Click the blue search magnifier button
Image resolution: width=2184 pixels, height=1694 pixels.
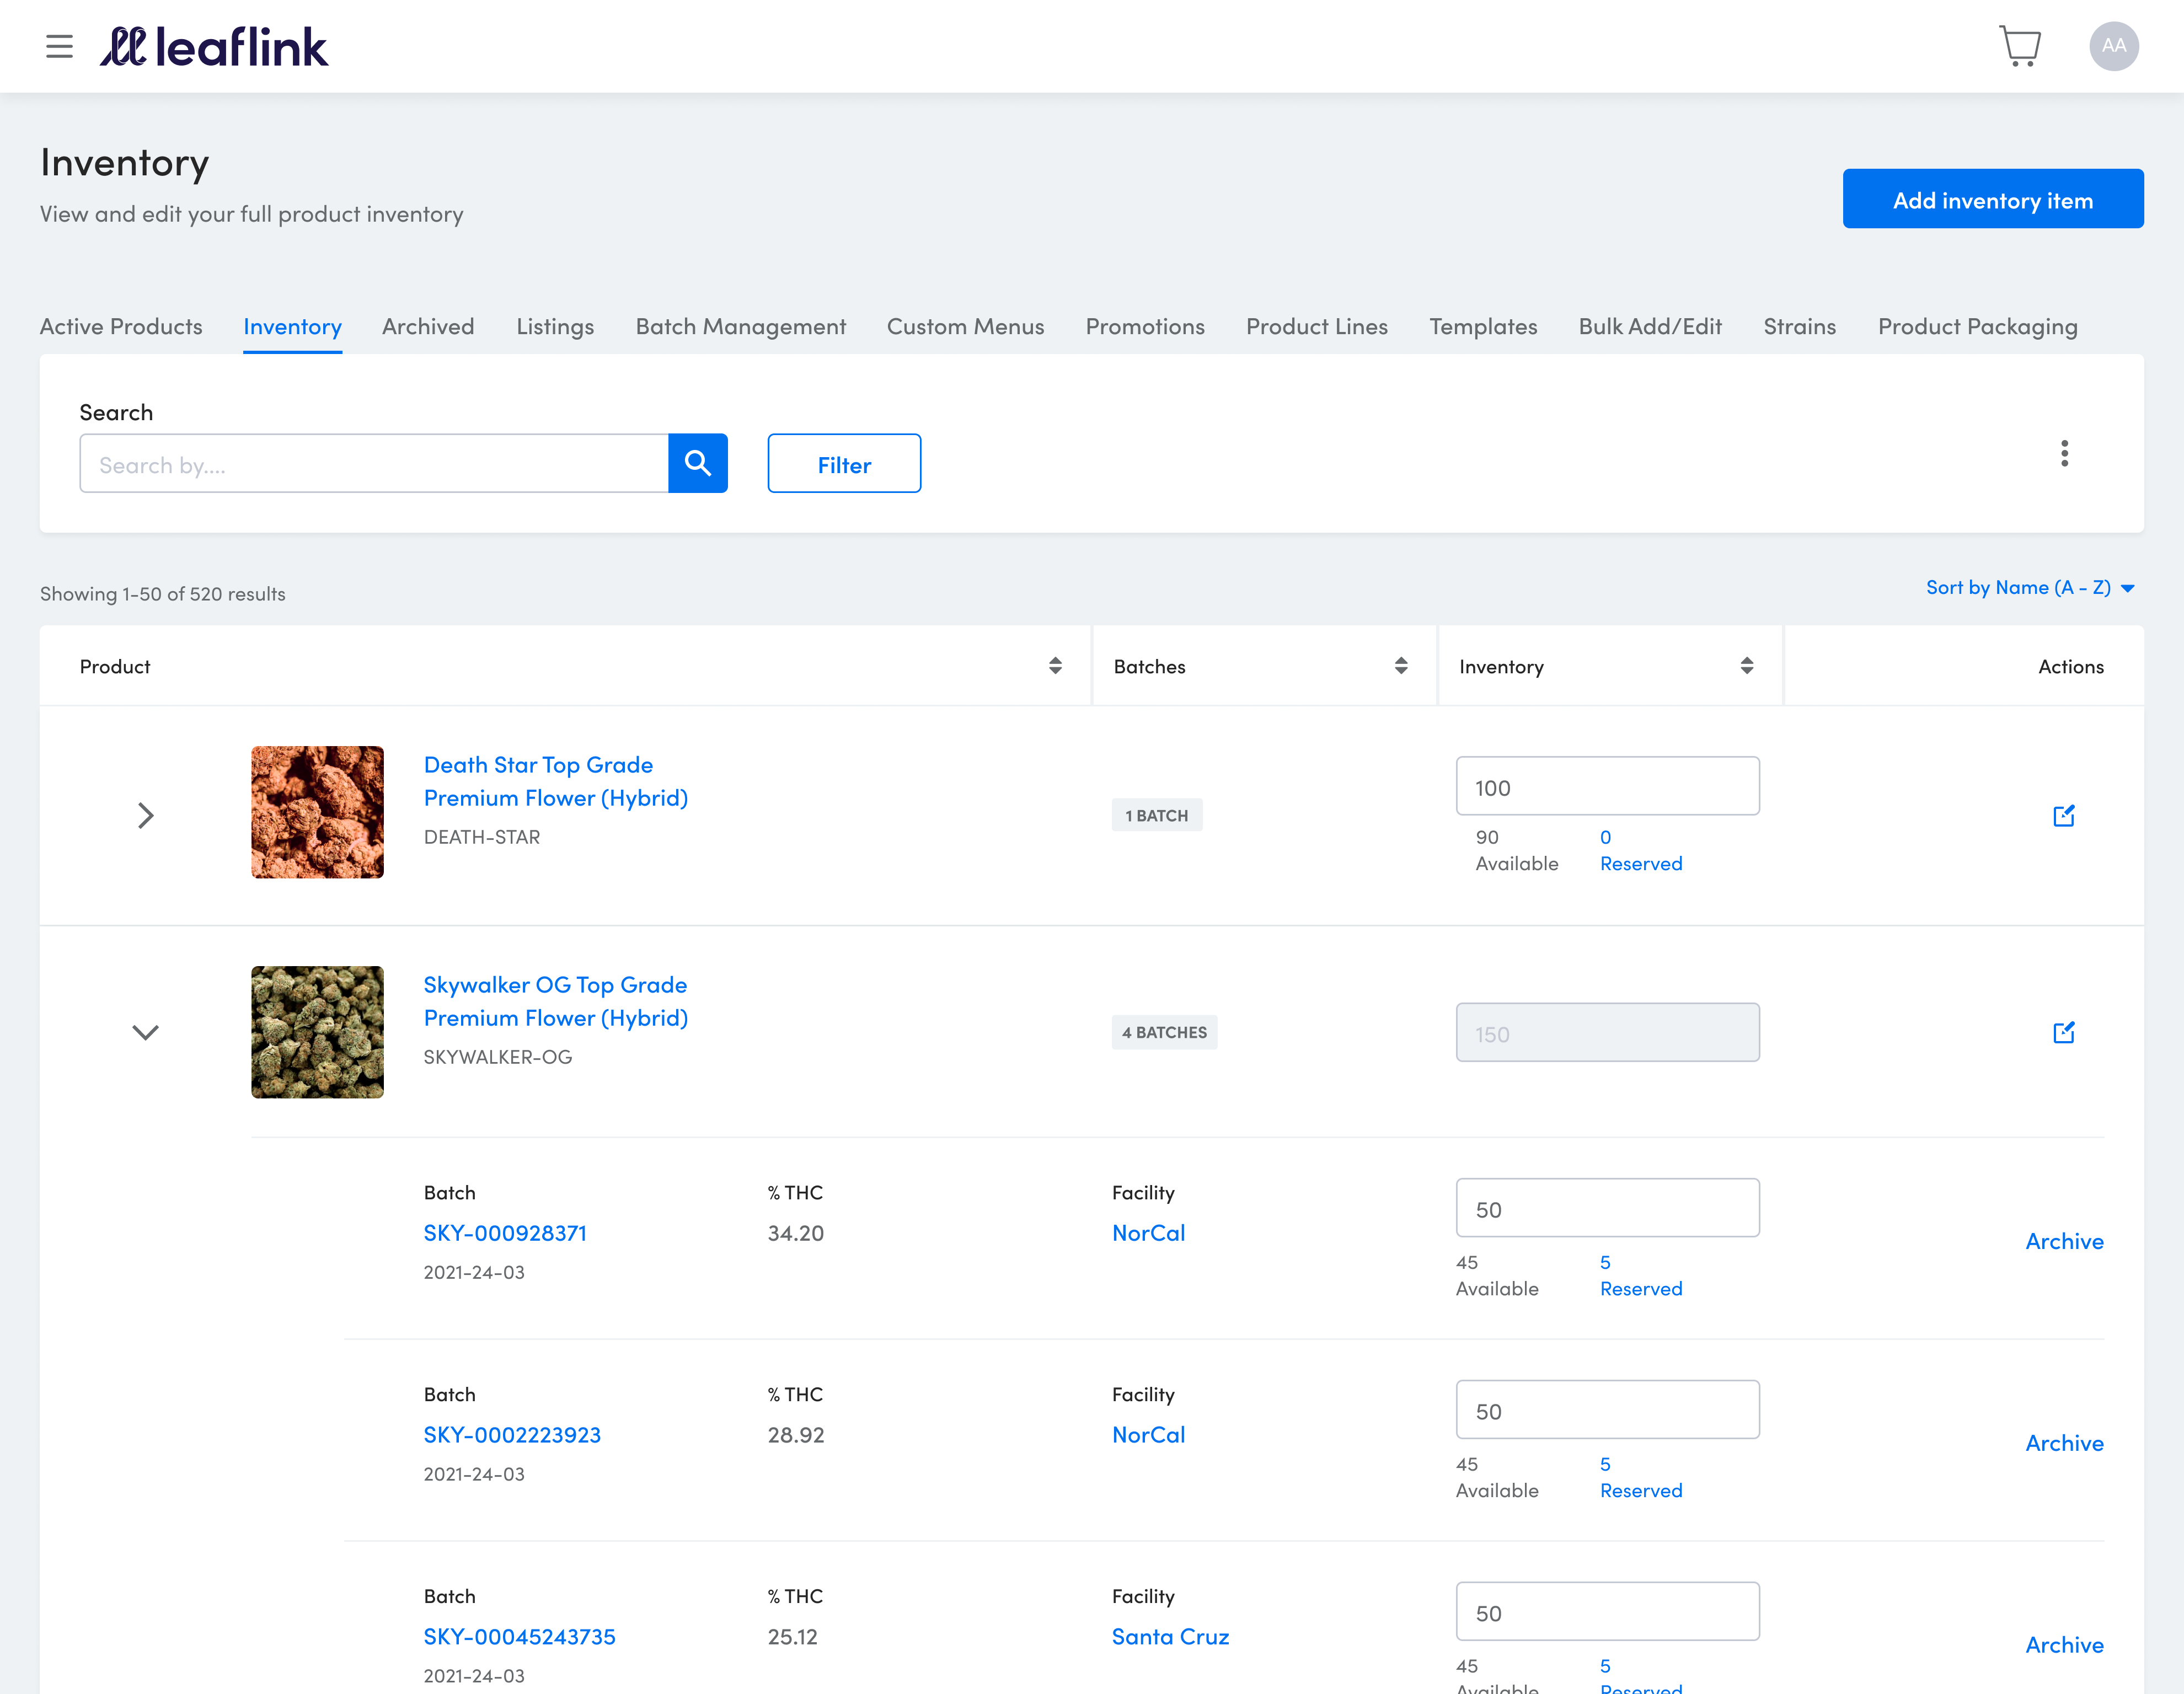tap(698, 463)
